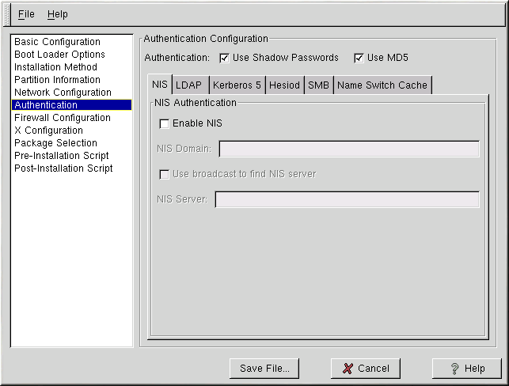The height and width of the screenshot is (386, 509).
Task: Switch to the LDAP tab
Action: (x=188, y=85)
